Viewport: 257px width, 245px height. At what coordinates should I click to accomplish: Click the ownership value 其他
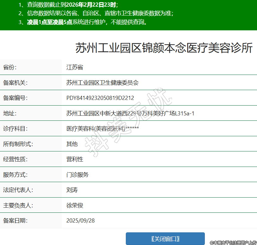[72, 144]
